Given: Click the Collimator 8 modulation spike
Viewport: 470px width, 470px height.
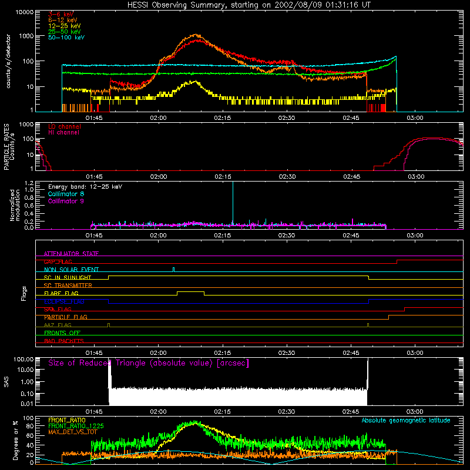Looking at the screenshot, I should 233,204.
